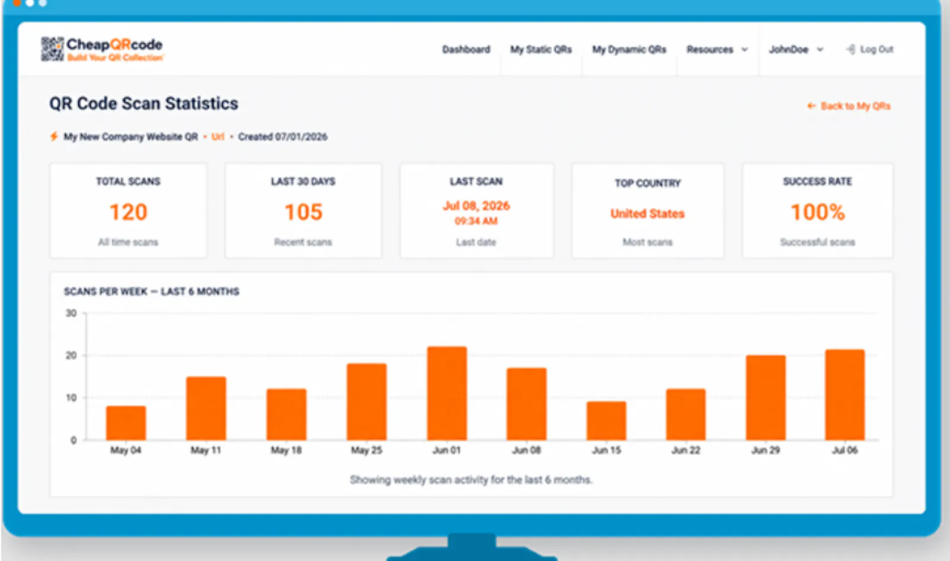Follow the Back to My QRs link
950x561 pixels.
point(856,106)
